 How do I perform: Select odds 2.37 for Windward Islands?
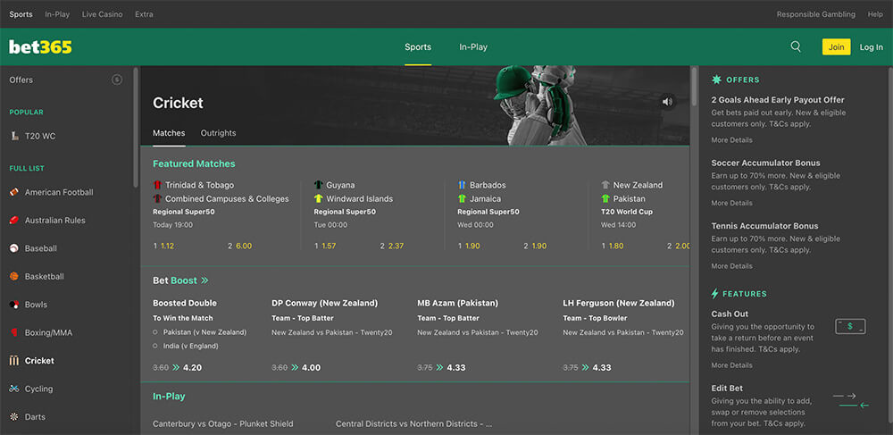pyautogui.click(x=396, y=246)
